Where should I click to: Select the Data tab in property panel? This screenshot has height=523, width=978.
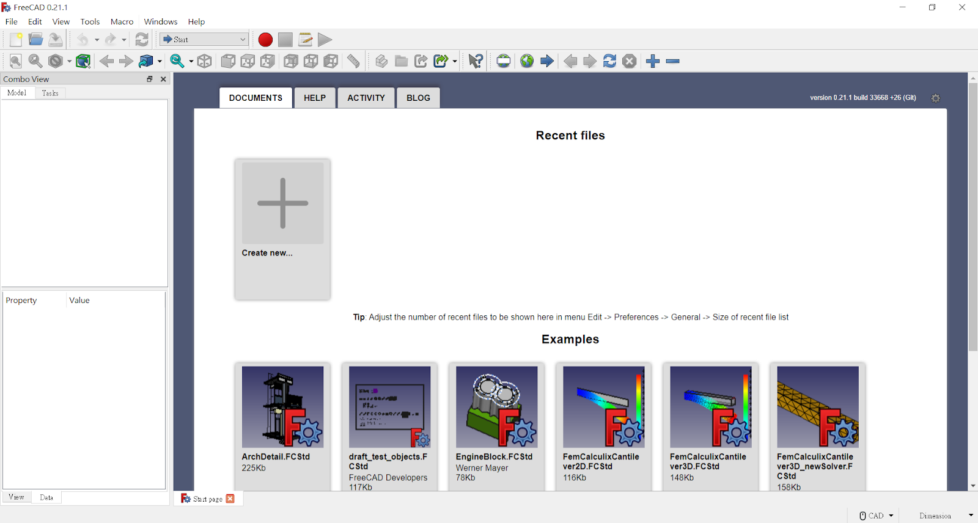click(x=46, y=497)
